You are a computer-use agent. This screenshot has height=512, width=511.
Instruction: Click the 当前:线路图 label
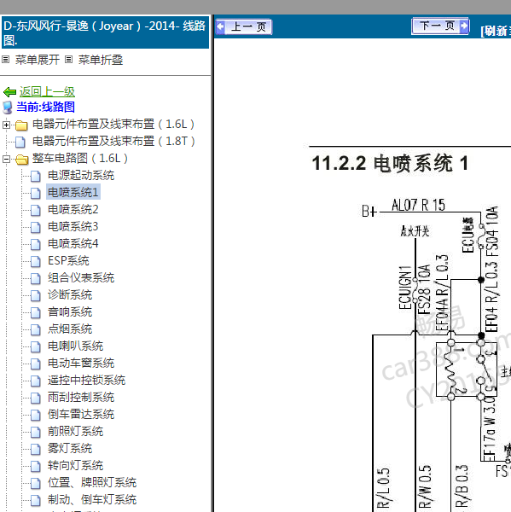[45, 108]
